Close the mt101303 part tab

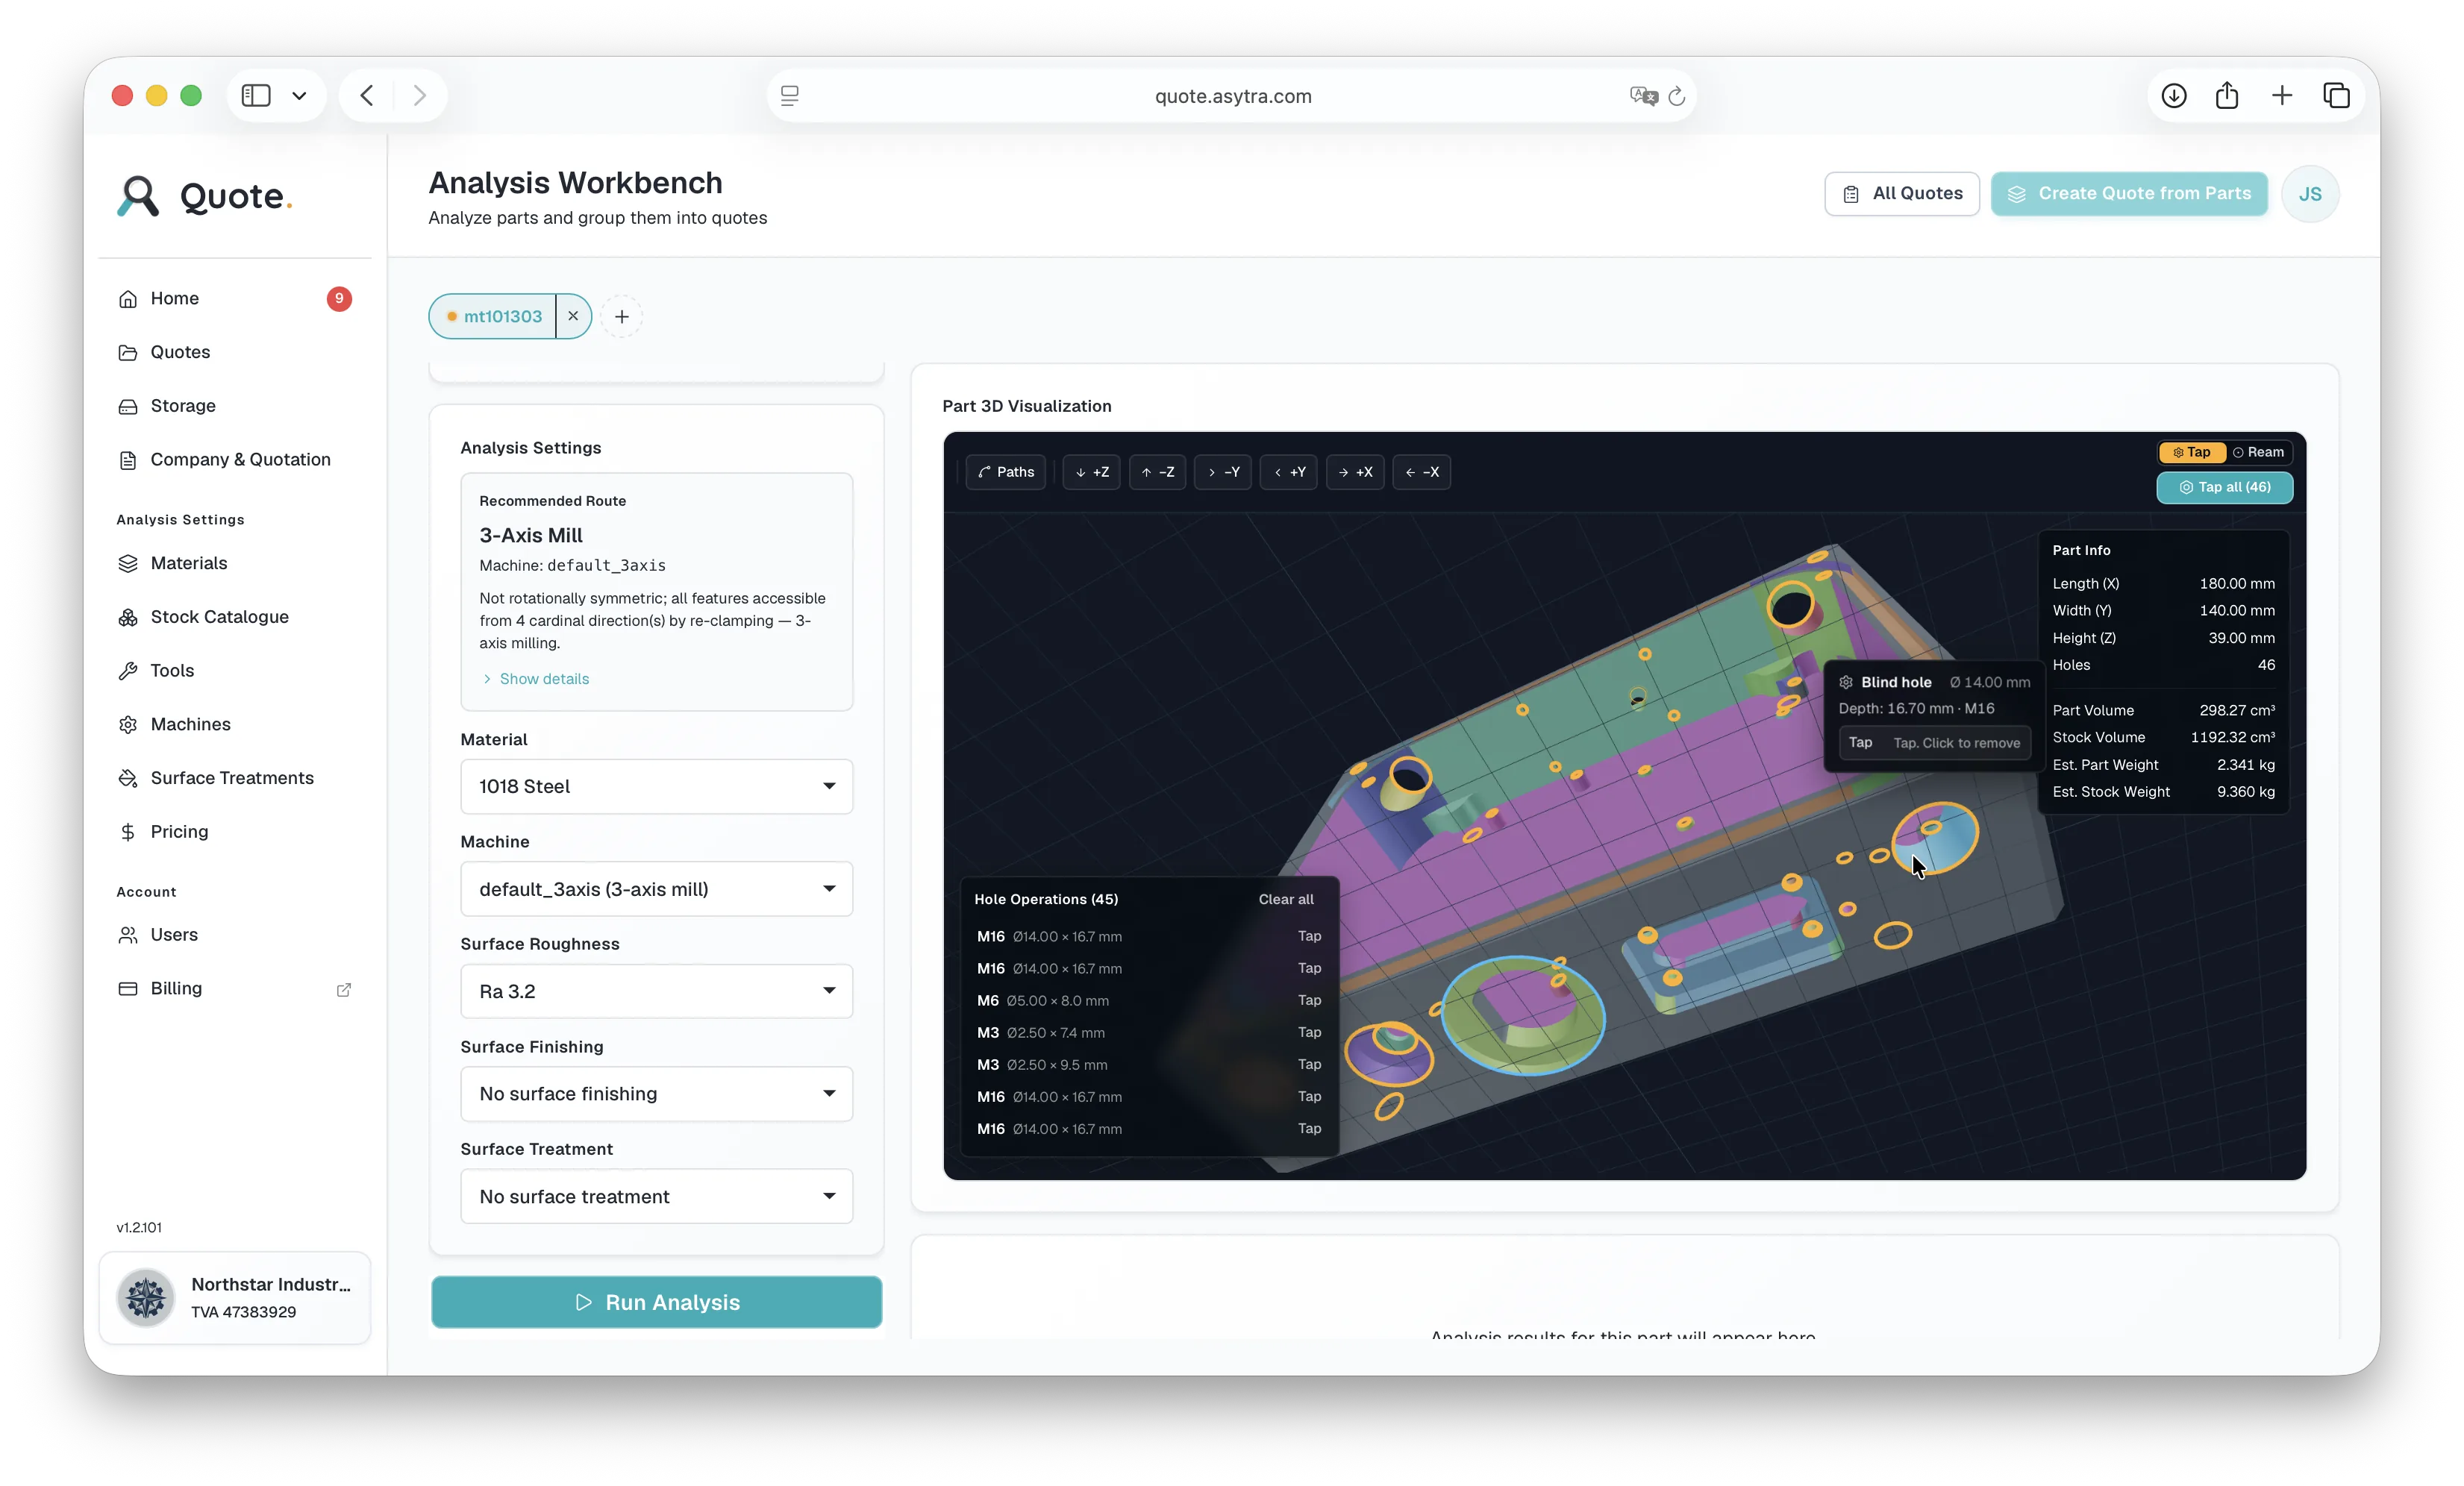573,316
